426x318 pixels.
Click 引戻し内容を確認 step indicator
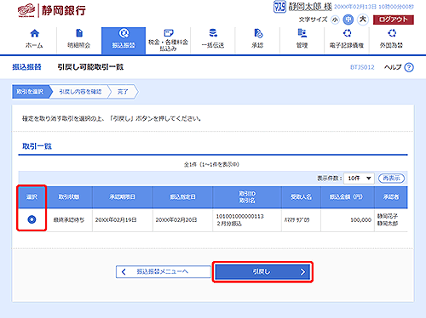coord(80,92)
